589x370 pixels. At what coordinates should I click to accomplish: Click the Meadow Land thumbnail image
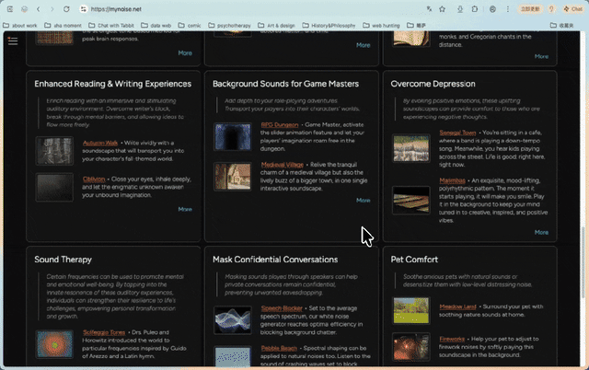411,310
